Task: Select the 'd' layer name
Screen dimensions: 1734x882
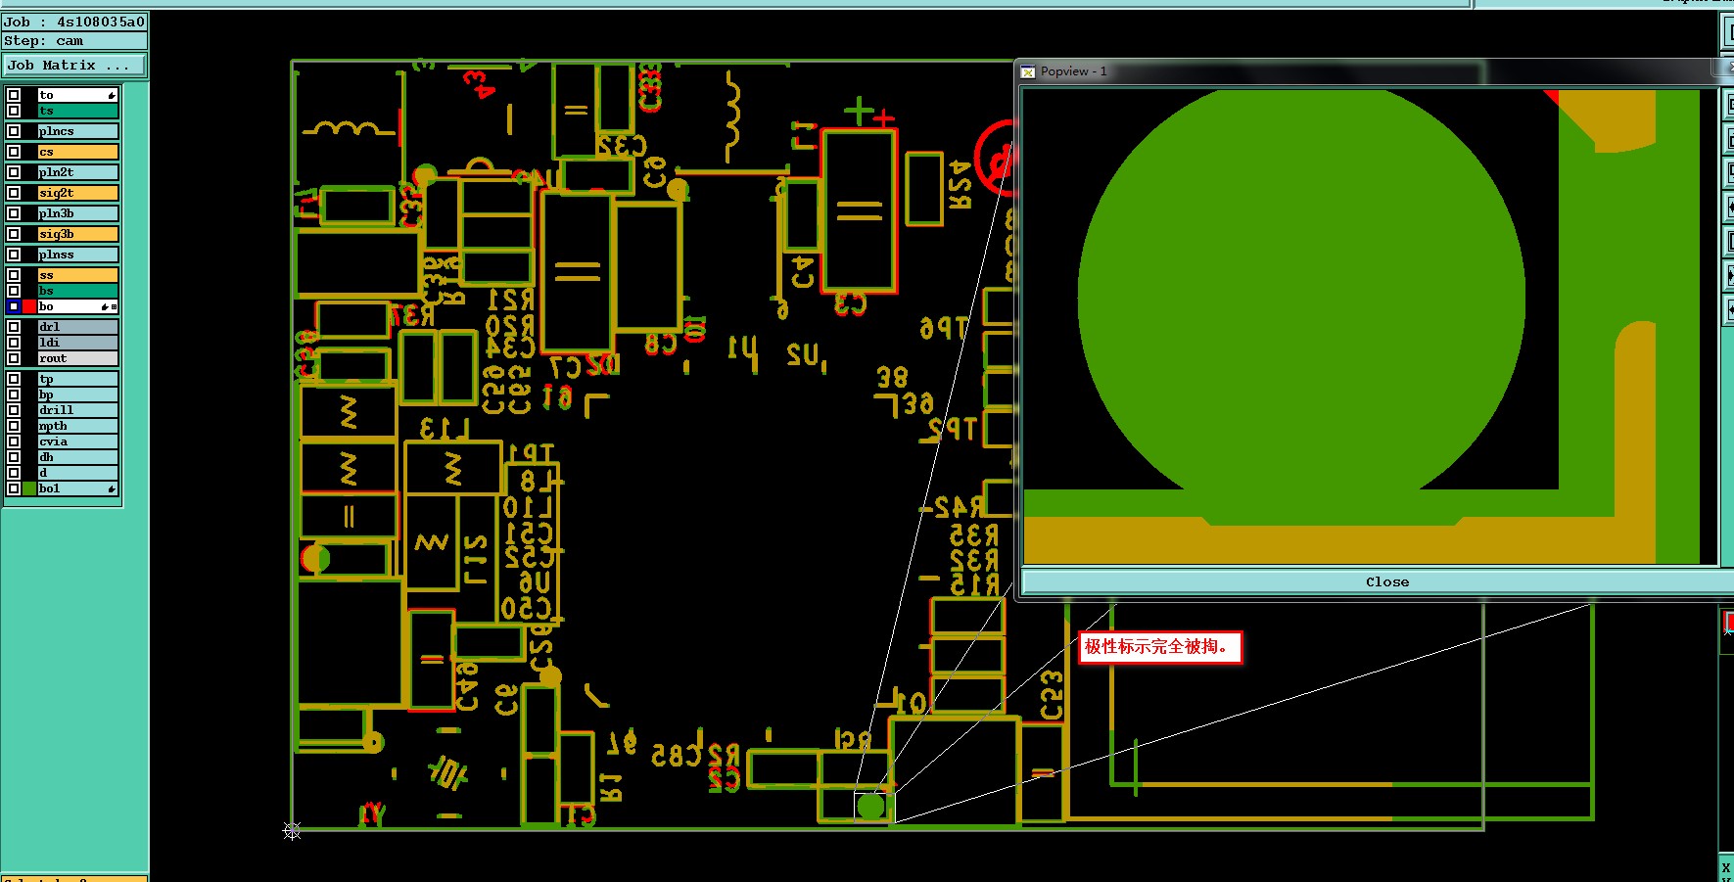Action: point(77,473)
